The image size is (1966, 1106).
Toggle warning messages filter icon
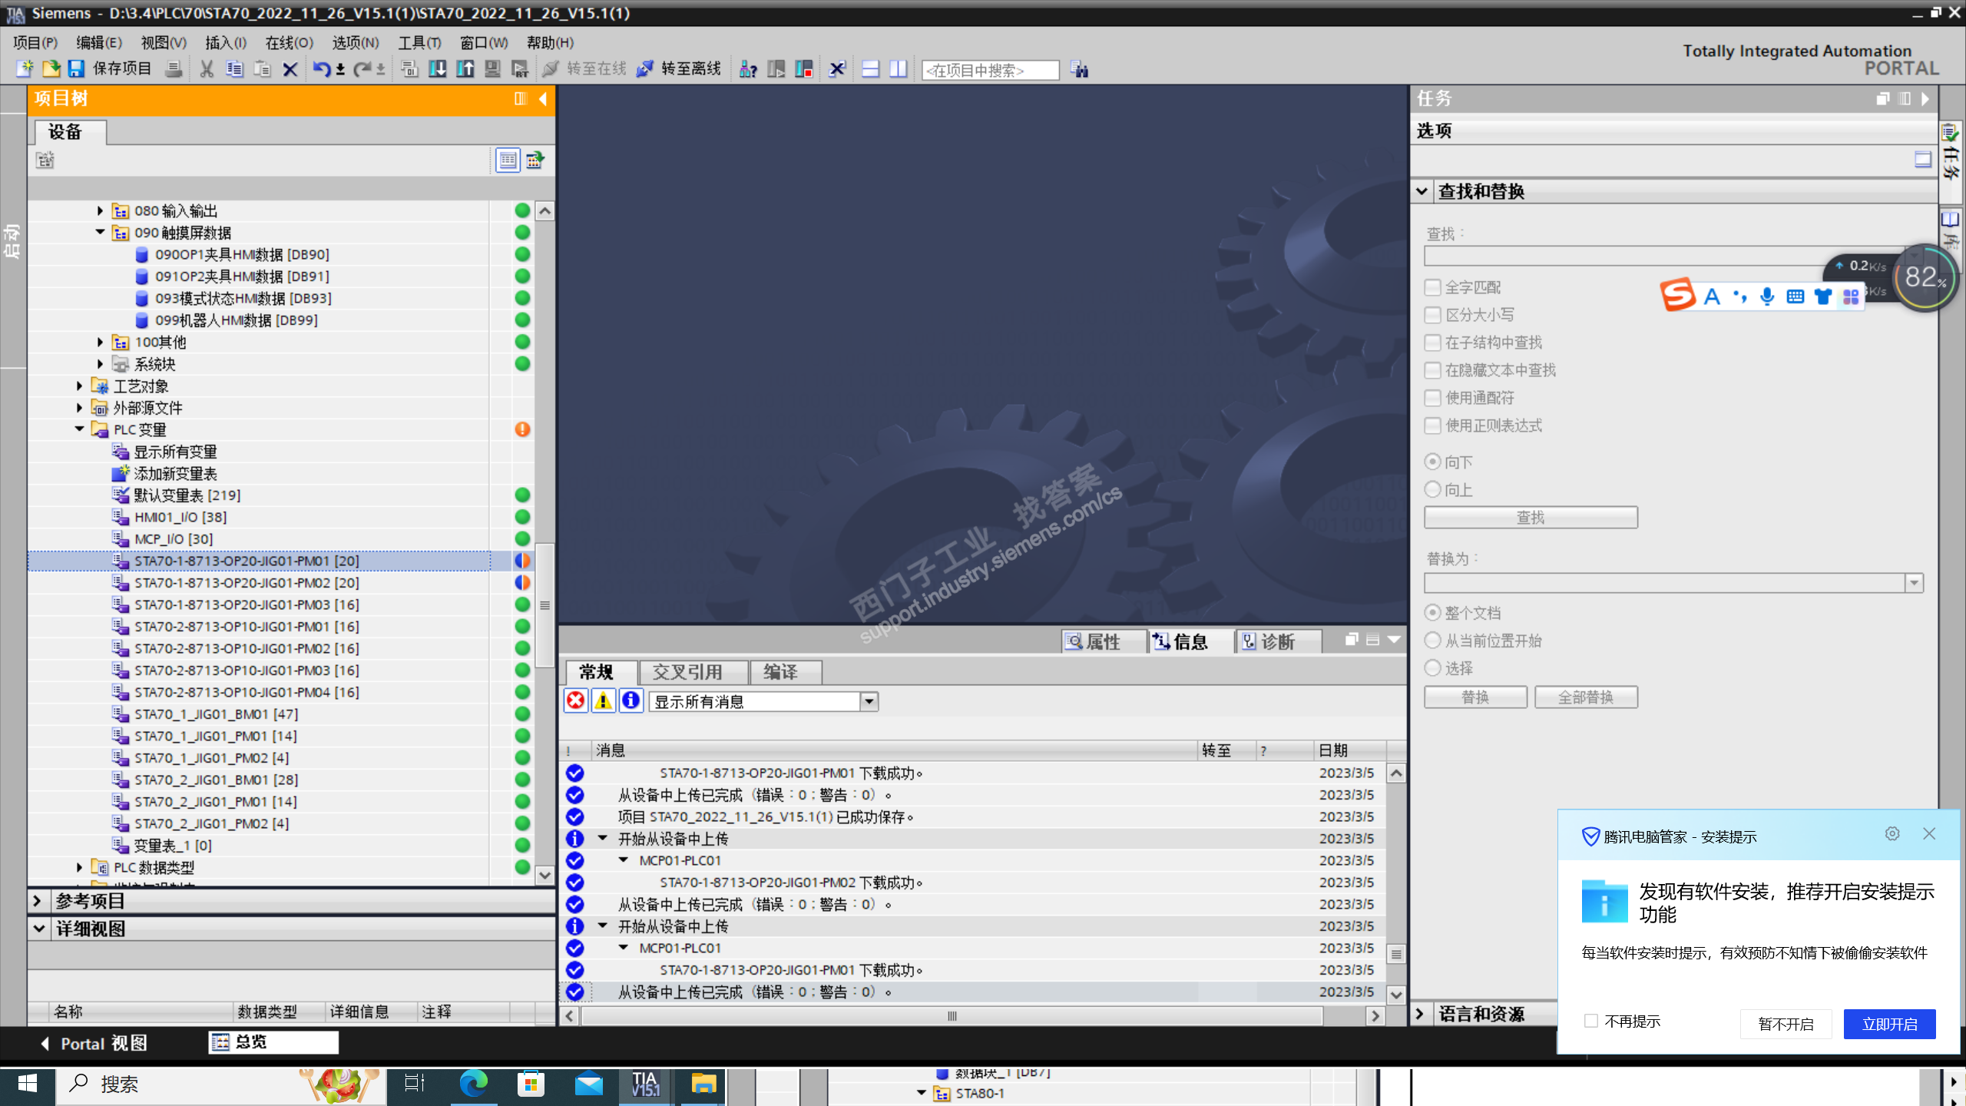(603, 700)
